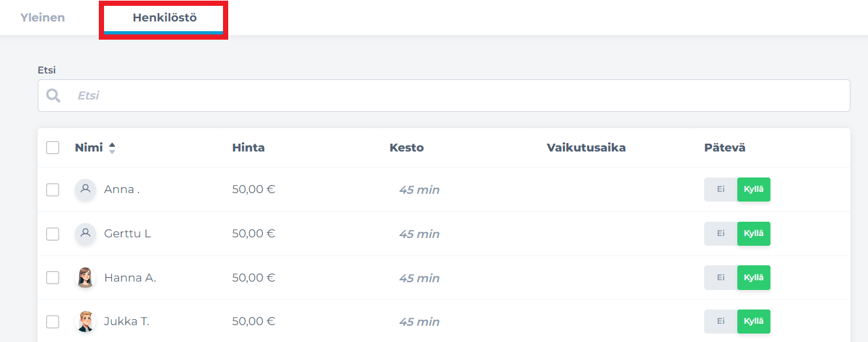
Task: Click the search magnifier icon
Action: click(x=53, y=96)
